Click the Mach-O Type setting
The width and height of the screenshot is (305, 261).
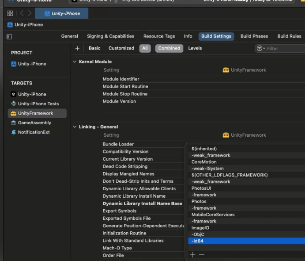tap(117, 248)
